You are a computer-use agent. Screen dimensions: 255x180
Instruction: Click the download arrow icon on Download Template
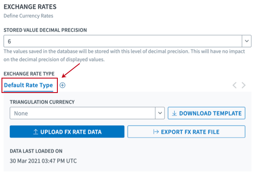coord(174,113)
